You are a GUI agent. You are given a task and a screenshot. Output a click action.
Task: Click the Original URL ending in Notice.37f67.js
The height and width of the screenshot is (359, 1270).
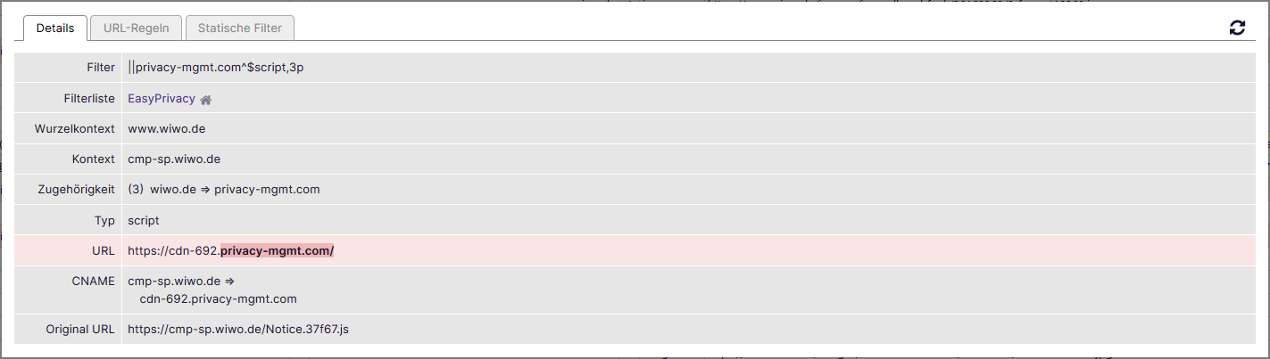point(237,330)
